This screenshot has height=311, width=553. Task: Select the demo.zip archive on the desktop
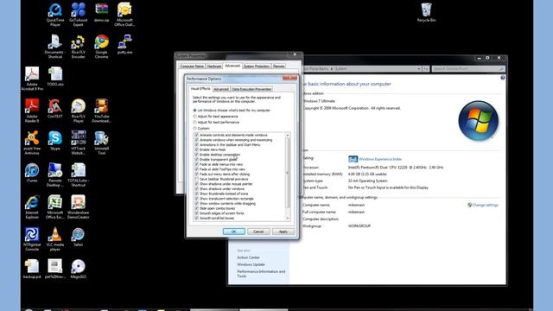point(102,12)
